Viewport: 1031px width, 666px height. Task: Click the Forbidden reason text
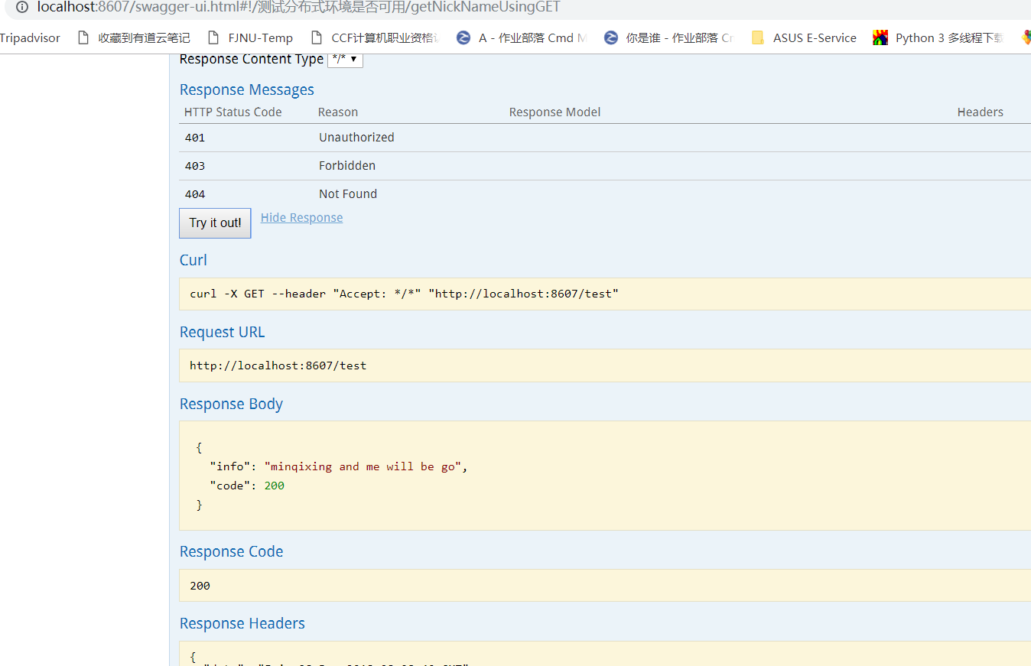[347, 166]
